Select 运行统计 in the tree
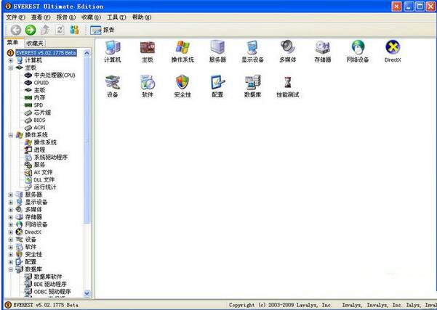 coord(45,187)
